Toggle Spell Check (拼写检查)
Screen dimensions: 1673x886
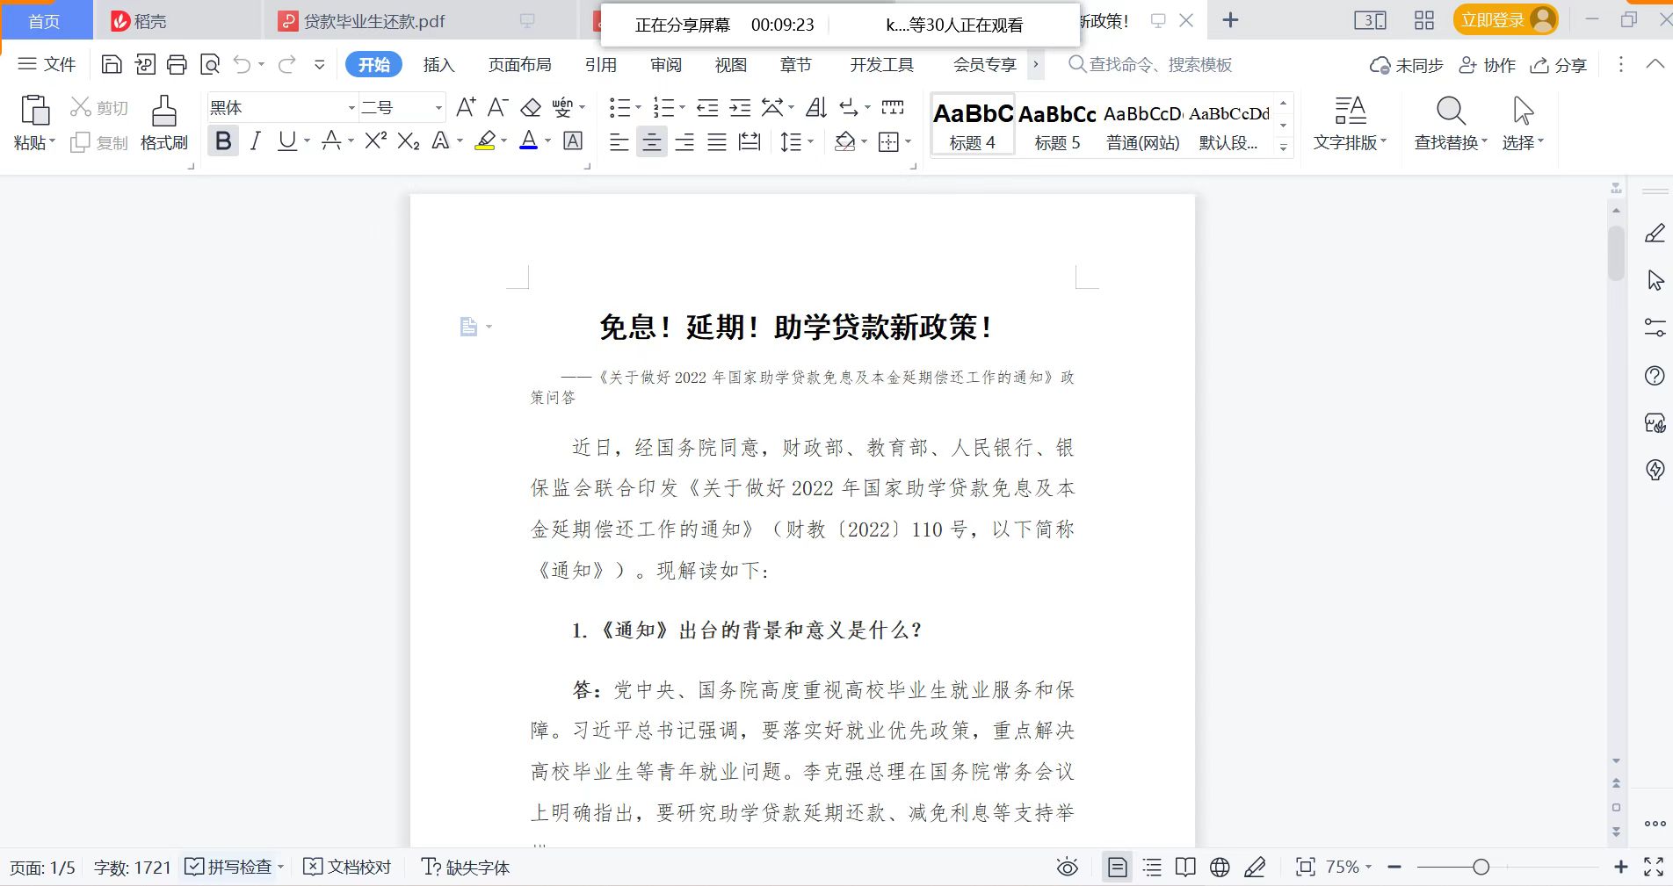[x=228, y=868]
